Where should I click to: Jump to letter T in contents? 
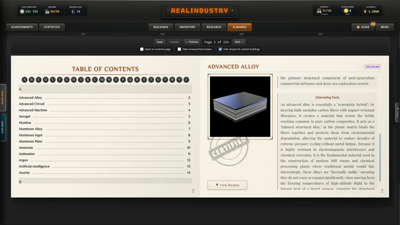point(151,80)
